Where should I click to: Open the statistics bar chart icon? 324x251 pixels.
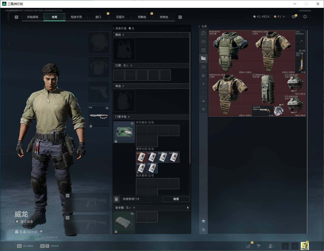(248, 246)
